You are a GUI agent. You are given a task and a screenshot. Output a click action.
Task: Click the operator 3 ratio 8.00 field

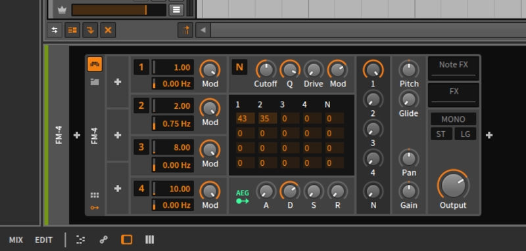173,147
